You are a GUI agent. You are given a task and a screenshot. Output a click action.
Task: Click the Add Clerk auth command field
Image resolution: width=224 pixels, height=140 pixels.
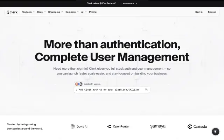(112, 90)
